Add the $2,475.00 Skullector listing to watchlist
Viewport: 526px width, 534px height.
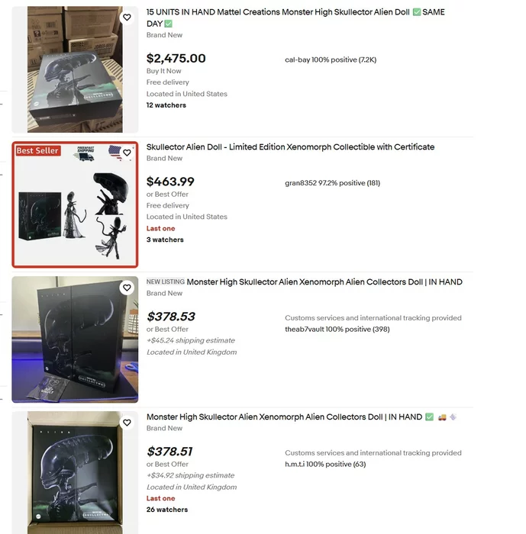[x=127, y=18]
